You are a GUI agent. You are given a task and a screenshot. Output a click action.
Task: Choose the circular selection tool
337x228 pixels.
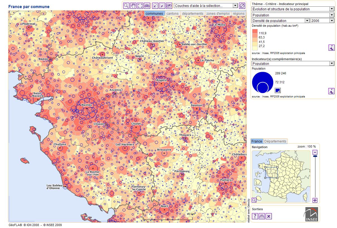(x=155, y=5)
